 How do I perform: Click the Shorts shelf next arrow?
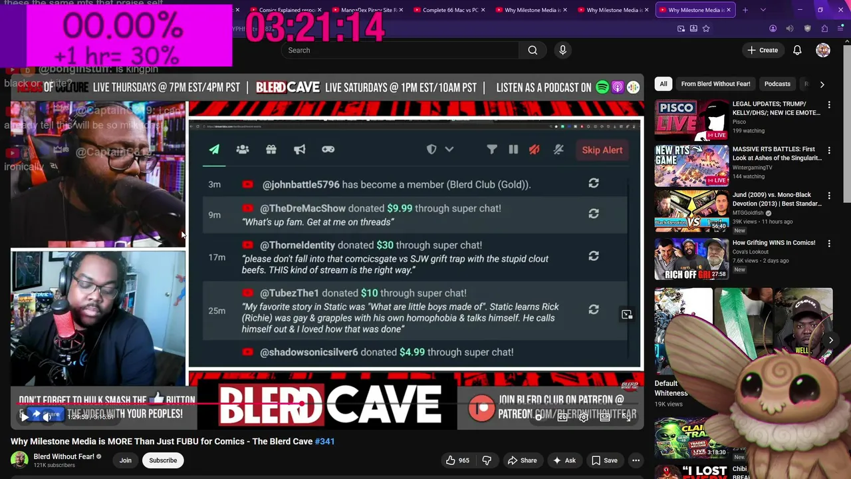coord(830,340)
